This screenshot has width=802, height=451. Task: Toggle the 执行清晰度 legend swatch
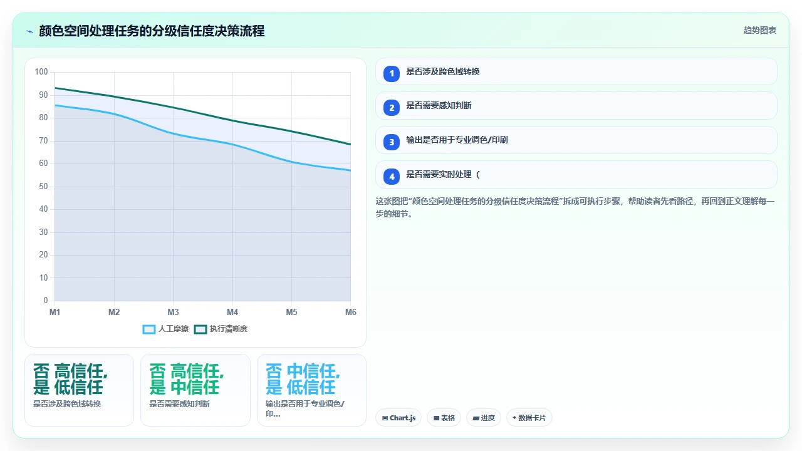point(200,329)
